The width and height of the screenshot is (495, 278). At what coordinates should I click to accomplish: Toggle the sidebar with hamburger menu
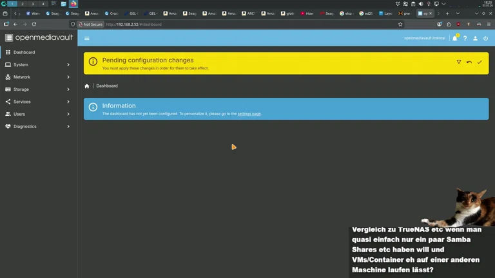coord(87,39)
